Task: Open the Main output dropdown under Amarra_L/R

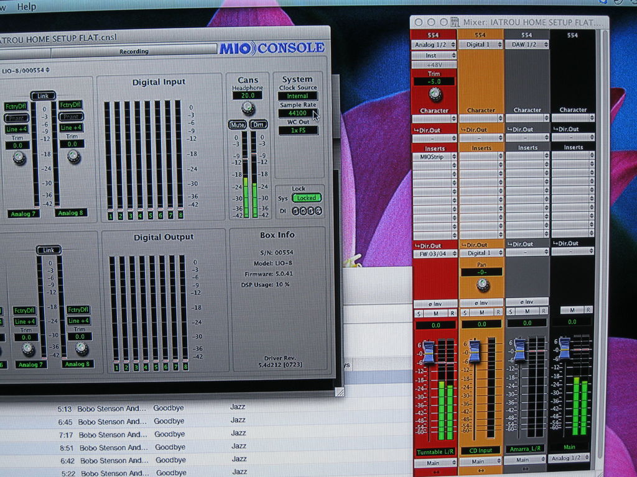Action: pos(526,460)
